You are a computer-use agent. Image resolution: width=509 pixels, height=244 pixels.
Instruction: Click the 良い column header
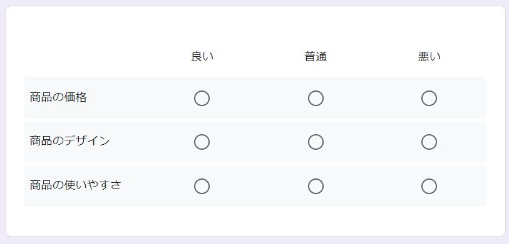tap(202, 57)
